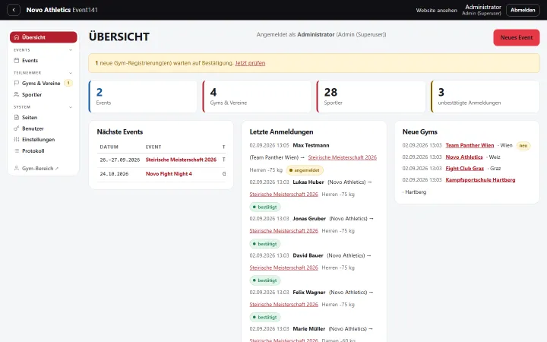Click the DATUM column header
The image size is (547, 342).
109,147
